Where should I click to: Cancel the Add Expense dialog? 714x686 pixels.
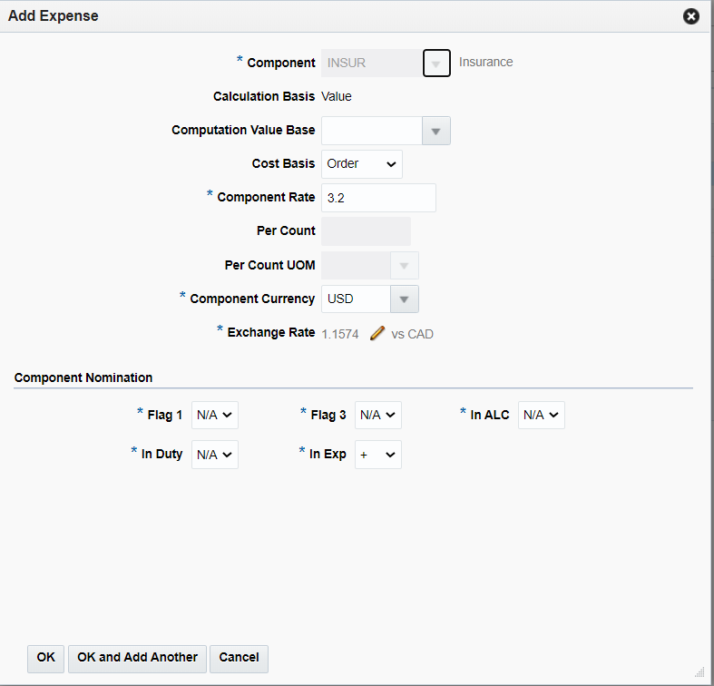(x=239, y=658)
